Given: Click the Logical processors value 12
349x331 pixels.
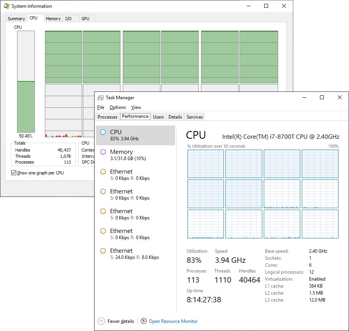Looking at the screenshot, I should click(311, 272).
